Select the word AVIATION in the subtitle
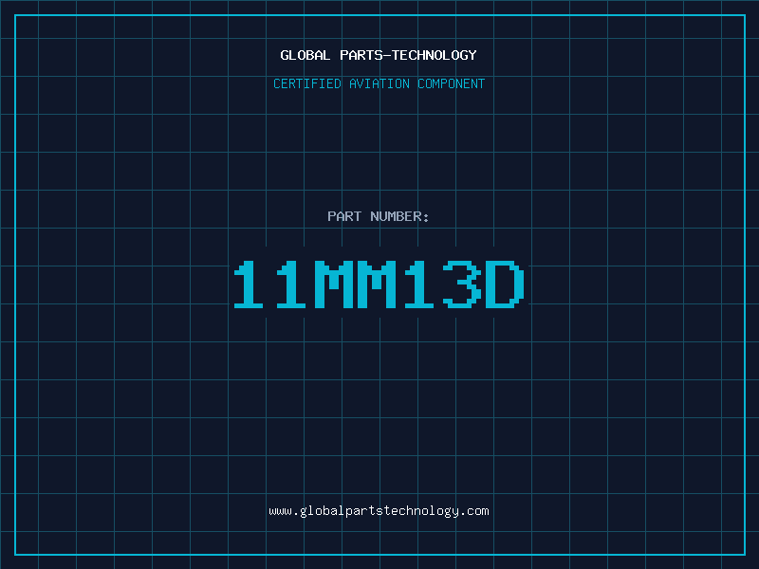Viewport: 759px width, 569px height. [x=379, y=83]
